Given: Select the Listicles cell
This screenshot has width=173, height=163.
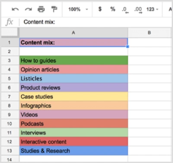Looking at the screenshot, I should [x=74, y=78].
